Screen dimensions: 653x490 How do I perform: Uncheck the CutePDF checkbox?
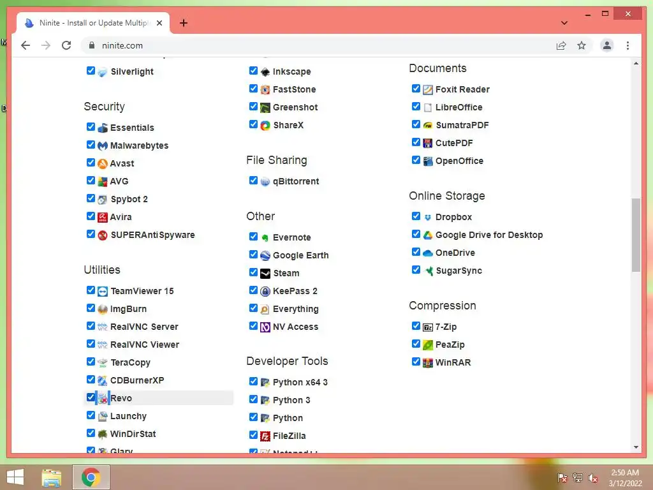click(x=416, y=142)
